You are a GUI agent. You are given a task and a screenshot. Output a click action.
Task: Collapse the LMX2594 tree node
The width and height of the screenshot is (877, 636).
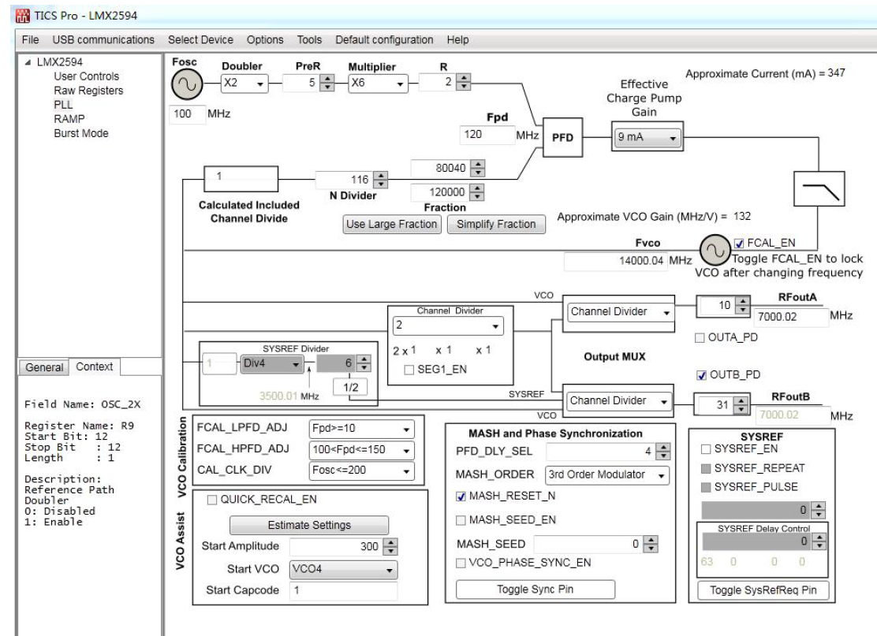pos(28,62)
